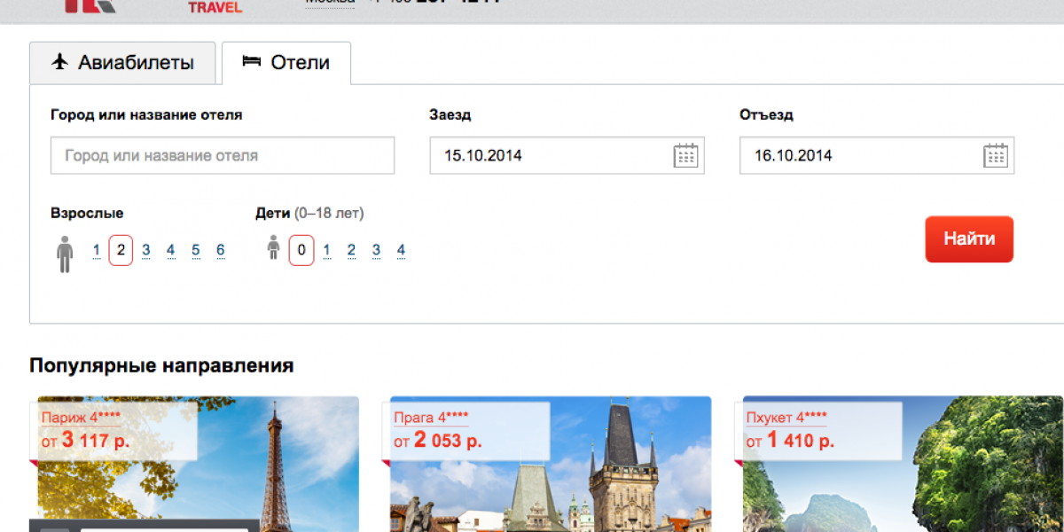The width and height of the screenshot is (1064, 532).
Task: Choose 2 adults
Action: click(x=121, y=250)
